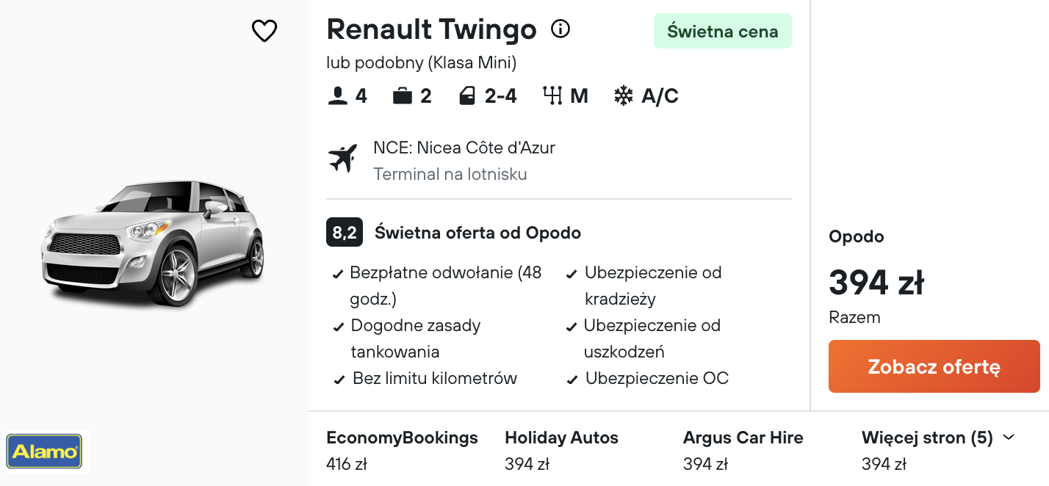Image resolution: width=1049 pixels, height=486 pixels.
Task: Click the air conditioning snowflake icon
Action: (x=624, y=96)
